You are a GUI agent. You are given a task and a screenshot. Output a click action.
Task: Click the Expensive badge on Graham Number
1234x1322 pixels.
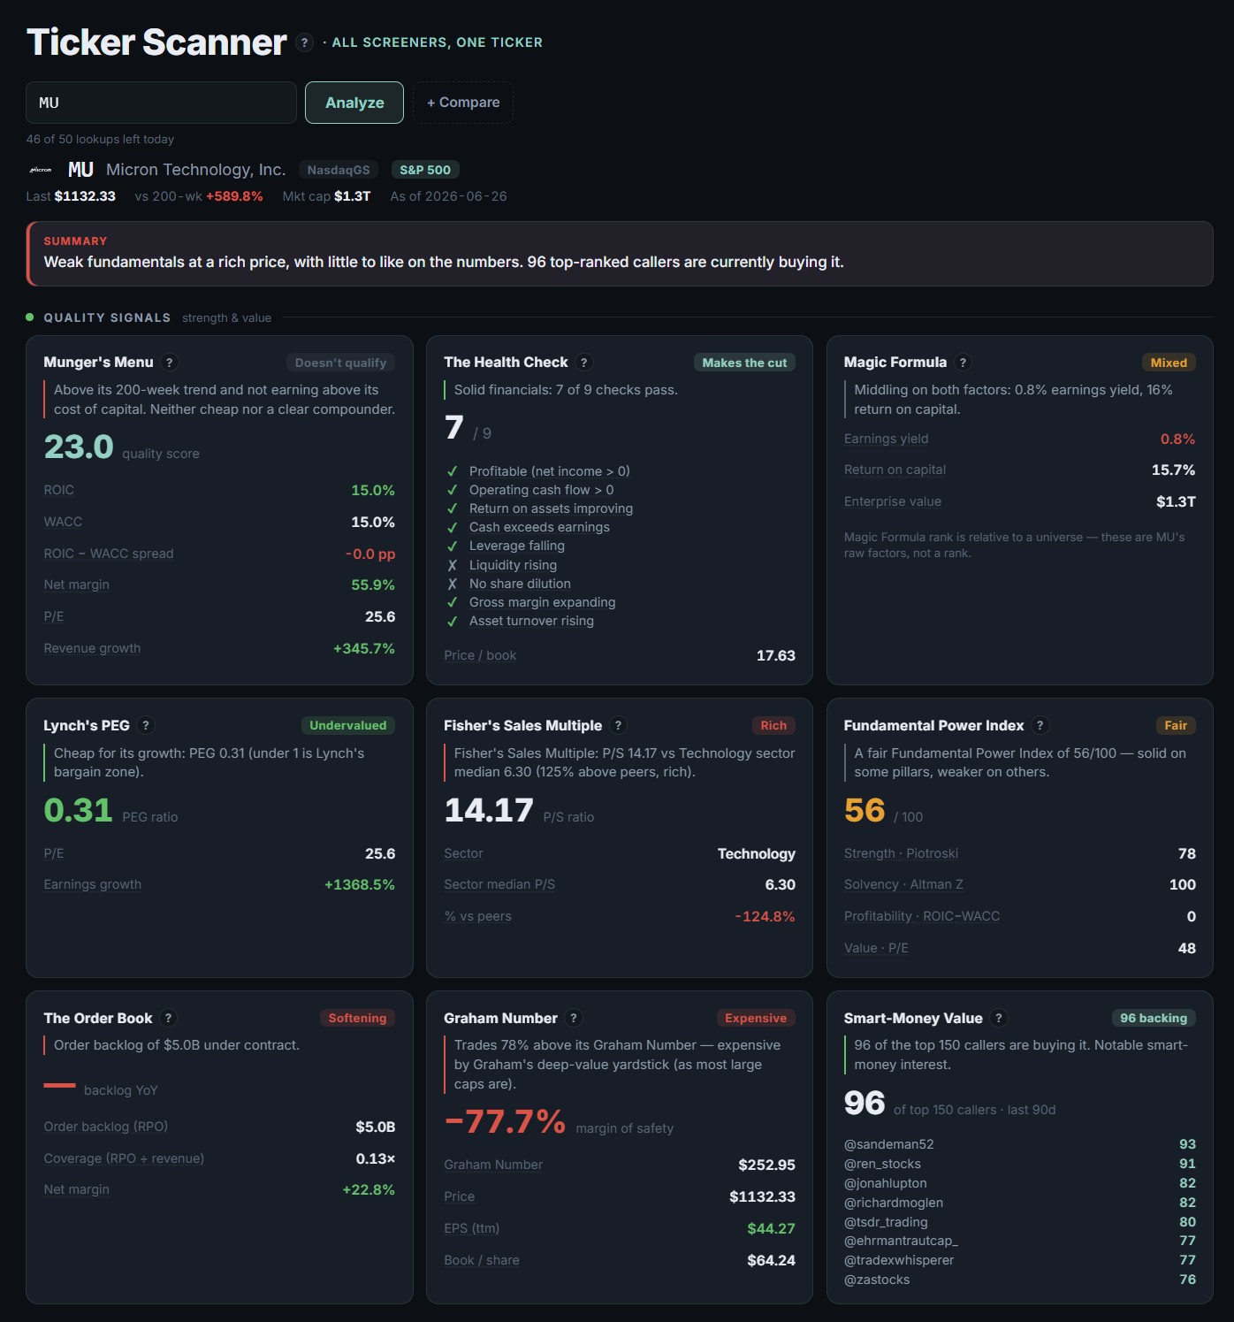756,1018
